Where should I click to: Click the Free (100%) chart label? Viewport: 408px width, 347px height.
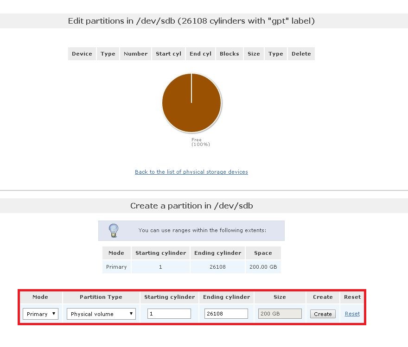[200, 142]
